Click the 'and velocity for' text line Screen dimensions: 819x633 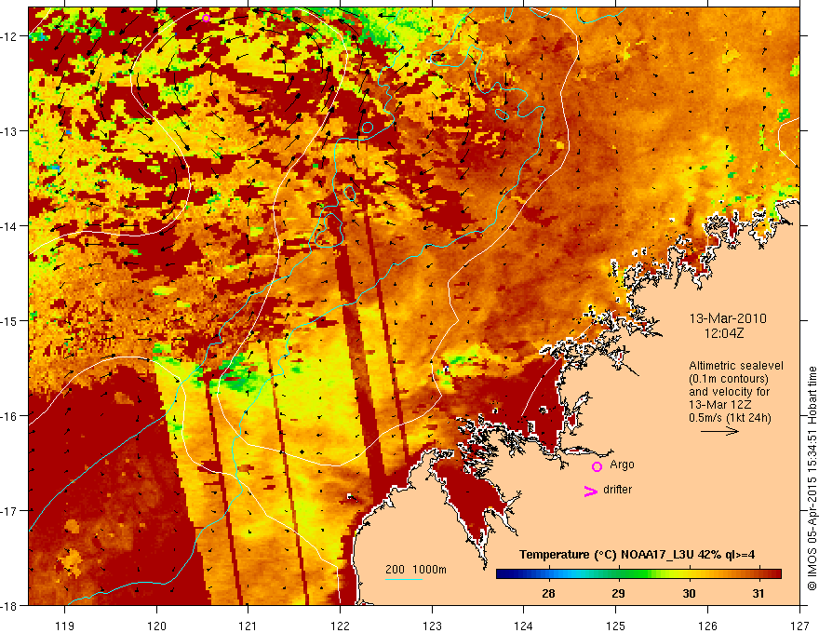(x=729, y=392)
